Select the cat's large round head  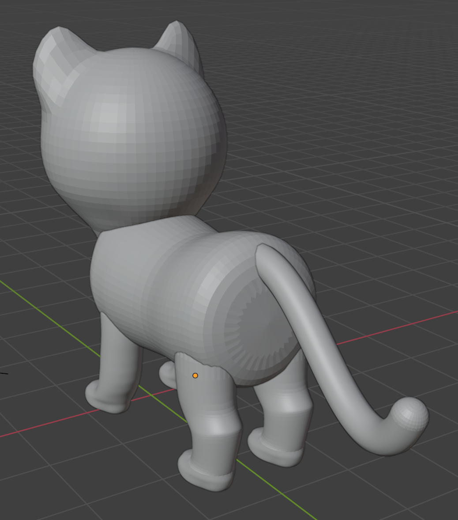pyautogui.click(x=132, y=133)
